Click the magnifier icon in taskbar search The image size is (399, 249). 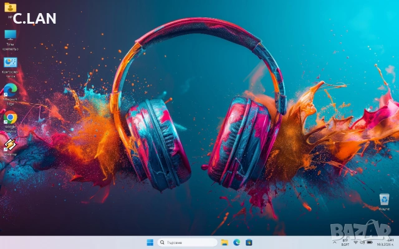163,242
